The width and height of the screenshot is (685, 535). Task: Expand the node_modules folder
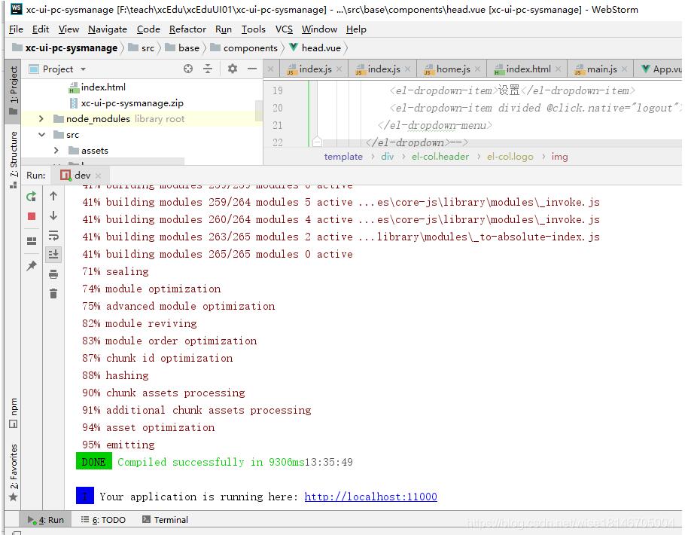[40, 118]
